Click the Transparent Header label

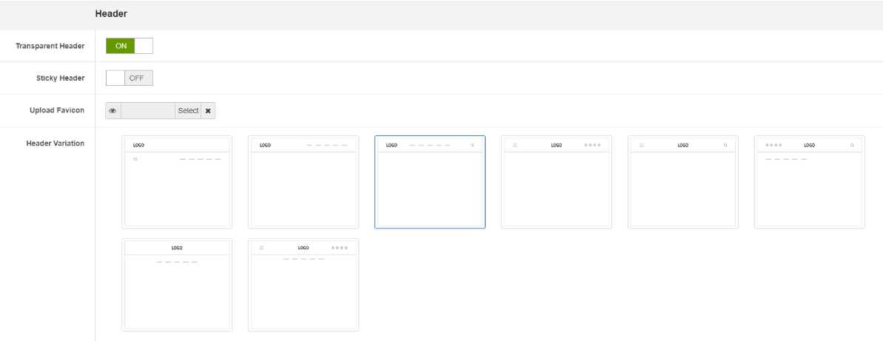(x=50, y=46)
